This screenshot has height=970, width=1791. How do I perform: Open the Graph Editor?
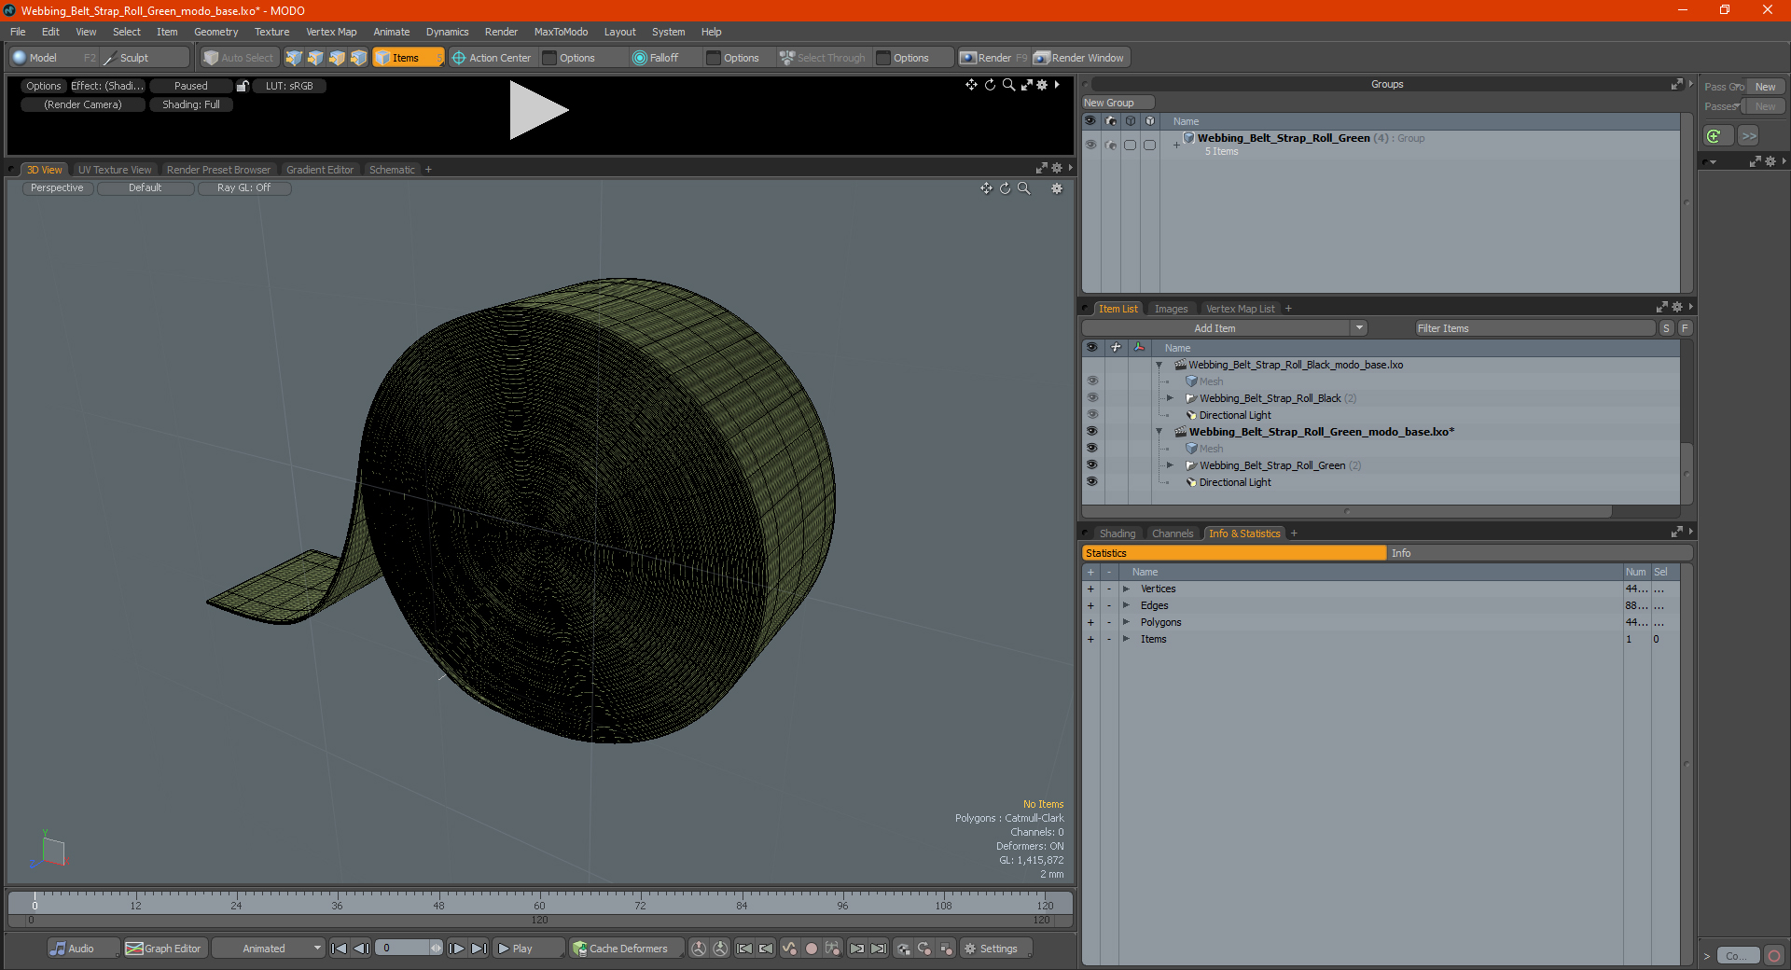(x=163, y=949)
